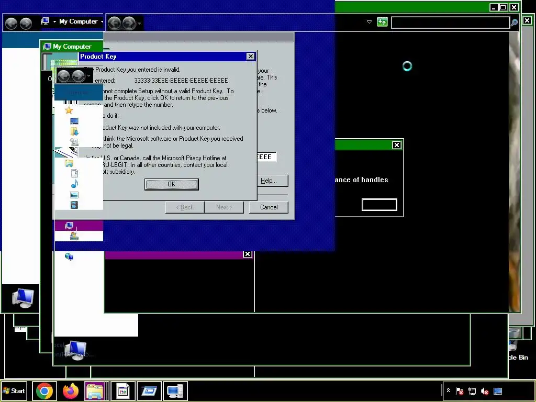Select the local disk drive icon below Computer
The height and width of the screenshot is (402, 536).
(x=74, y=236)
